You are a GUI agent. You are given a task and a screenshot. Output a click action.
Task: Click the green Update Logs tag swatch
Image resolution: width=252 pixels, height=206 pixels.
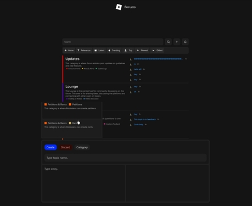tap(96, 69)
